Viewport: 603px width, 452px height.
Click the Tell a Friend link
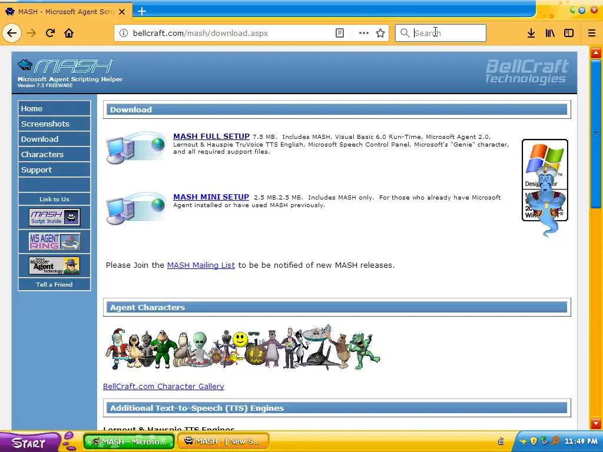54,284
